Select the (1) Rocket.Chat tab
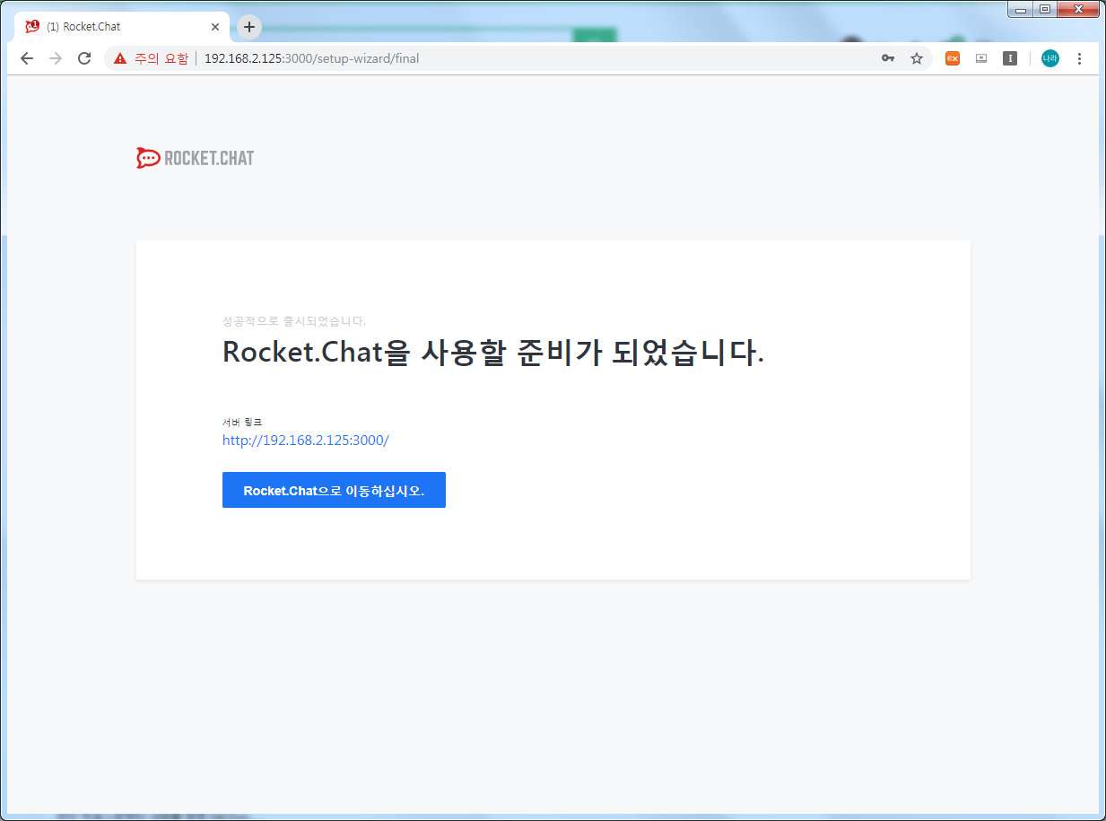Viewport: 1106px width, 821px height. tap(122, 27)
